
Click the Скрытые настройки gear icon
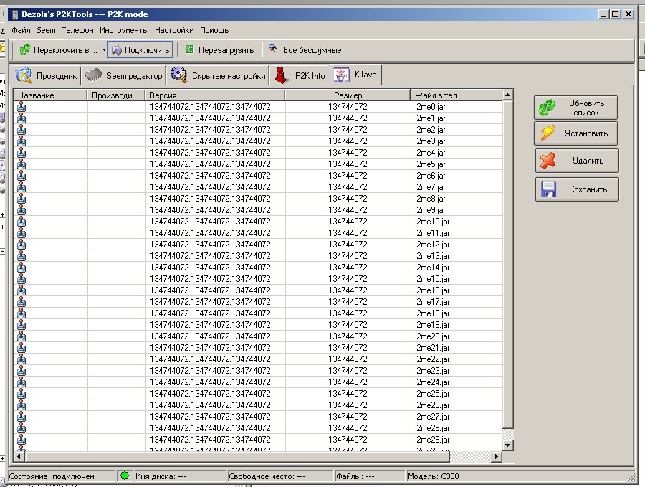coord(179,75)
